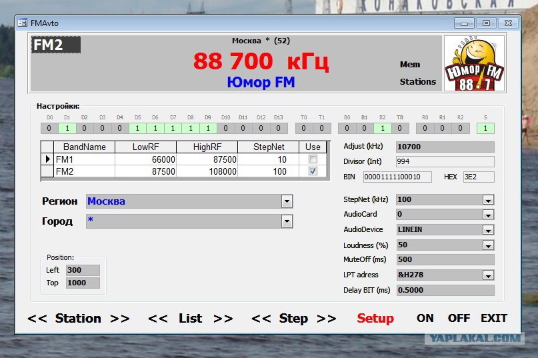Open the red Setup option
This screenshot has height=358, width=538.
point(375,318)
